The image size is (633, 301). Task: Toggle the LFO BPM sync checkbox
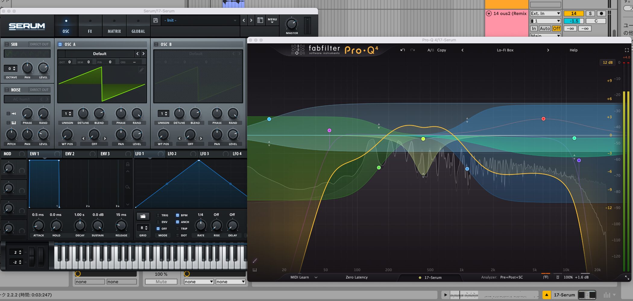(x=178, y=215)
